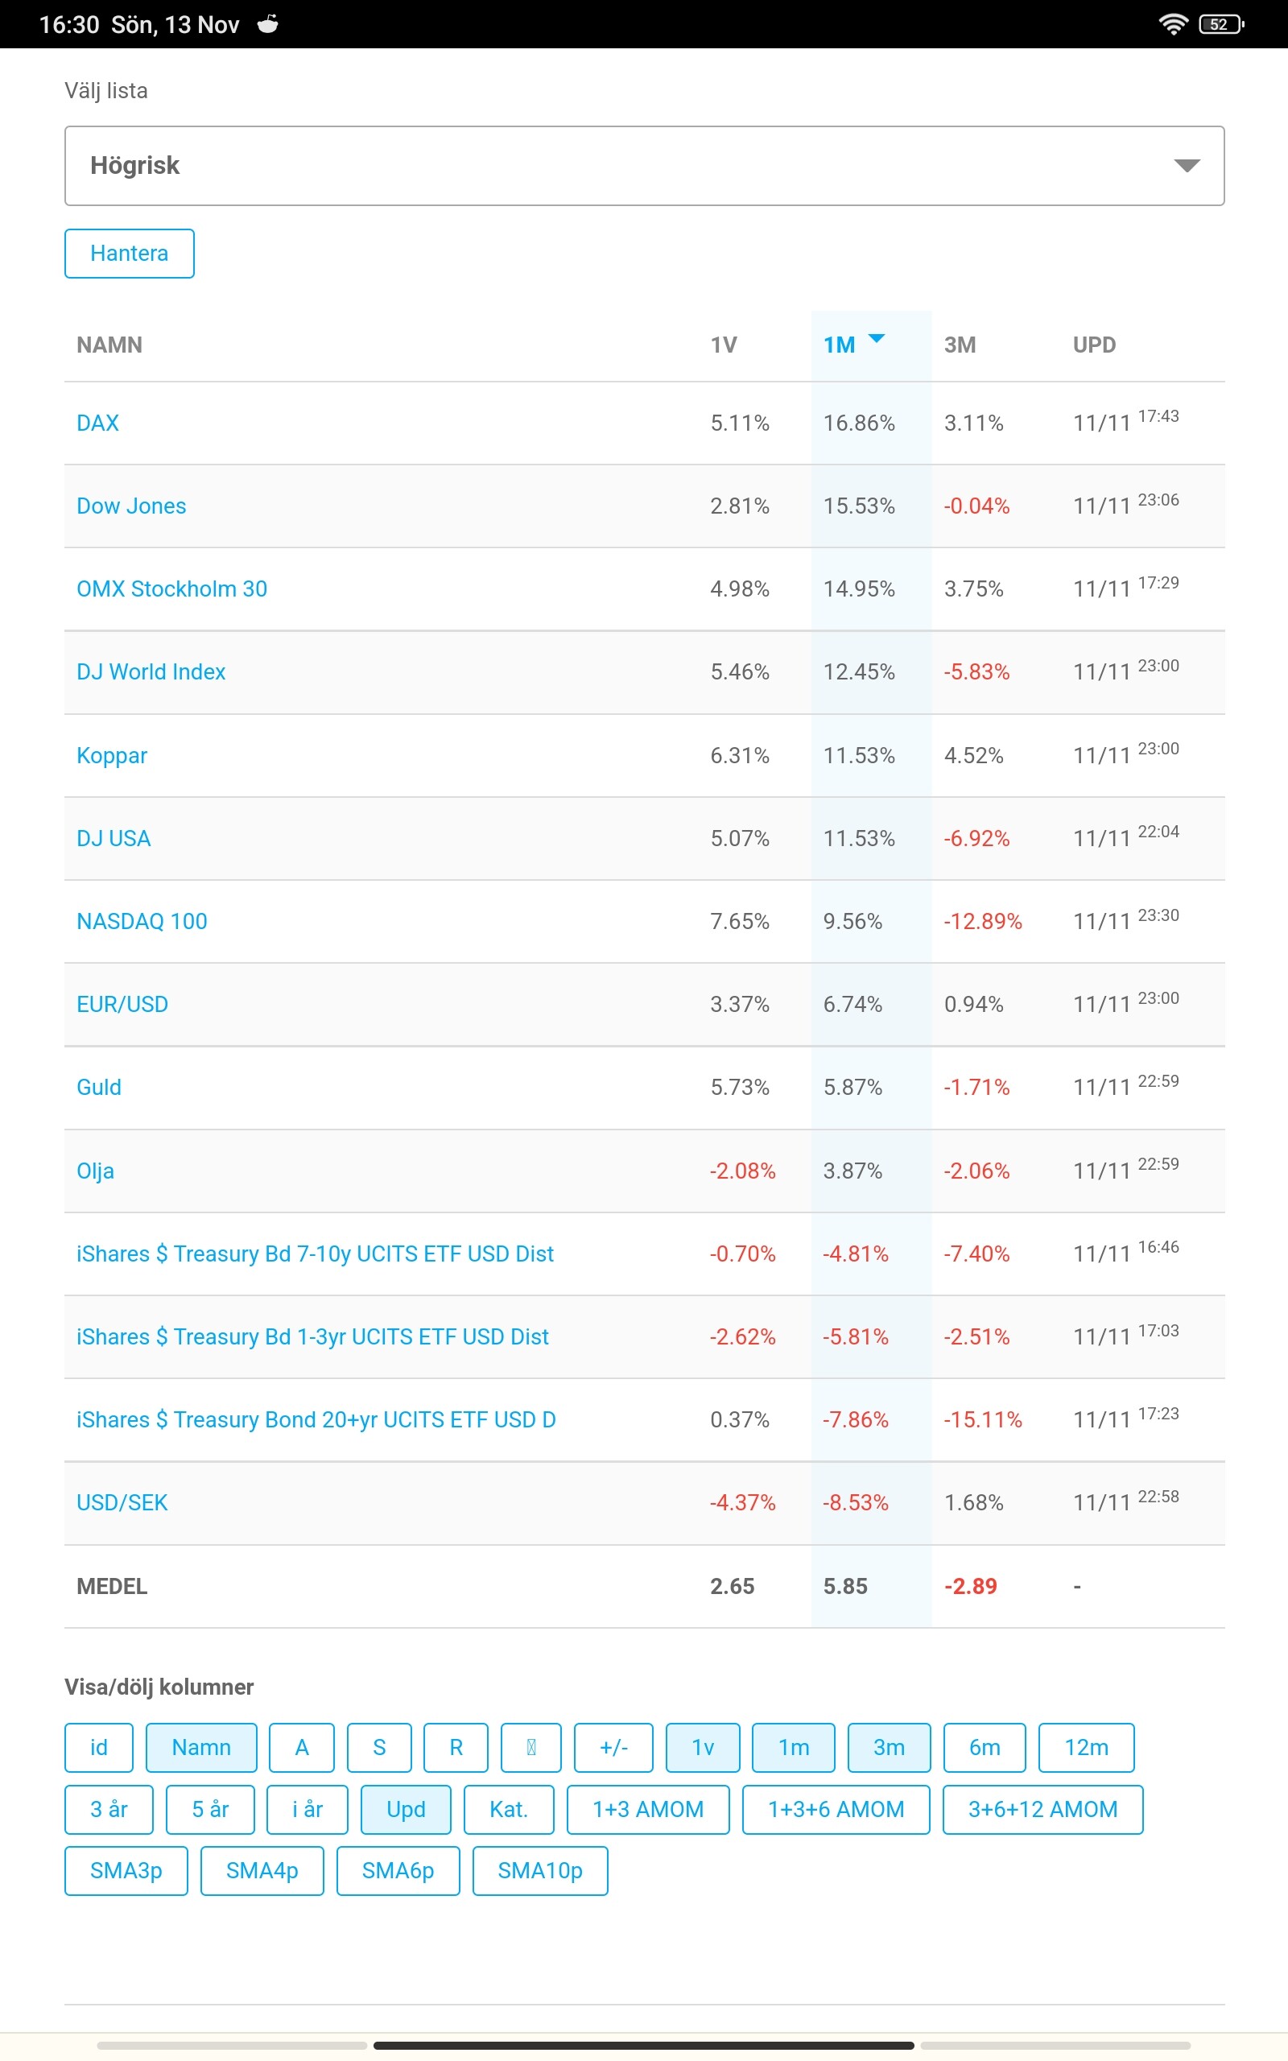Show the +/- change column
Image resolution: width=1288 pixels, height=2061 pixels.
pyautogui.click(x=613, y=1748)
